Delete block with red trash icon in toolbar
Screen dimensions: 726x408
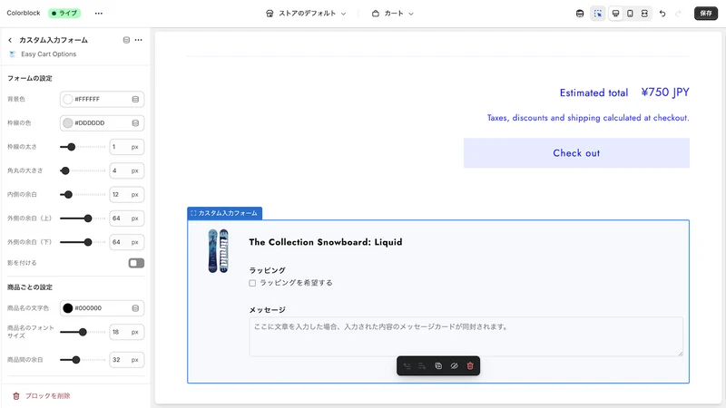tap(470, 366)
